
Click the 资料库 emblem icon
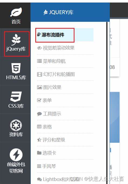click(16, 125)
